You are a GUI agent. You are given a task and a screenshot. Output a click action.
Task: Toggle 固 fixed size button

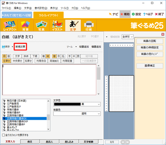[9, 56]
